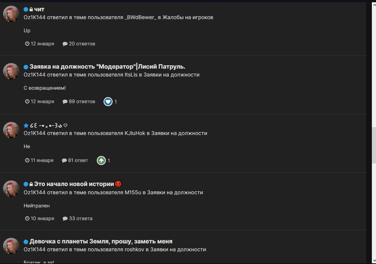Click the green upvote arrow reaction icon
This screenshot has height=264, width=376.
101,160
